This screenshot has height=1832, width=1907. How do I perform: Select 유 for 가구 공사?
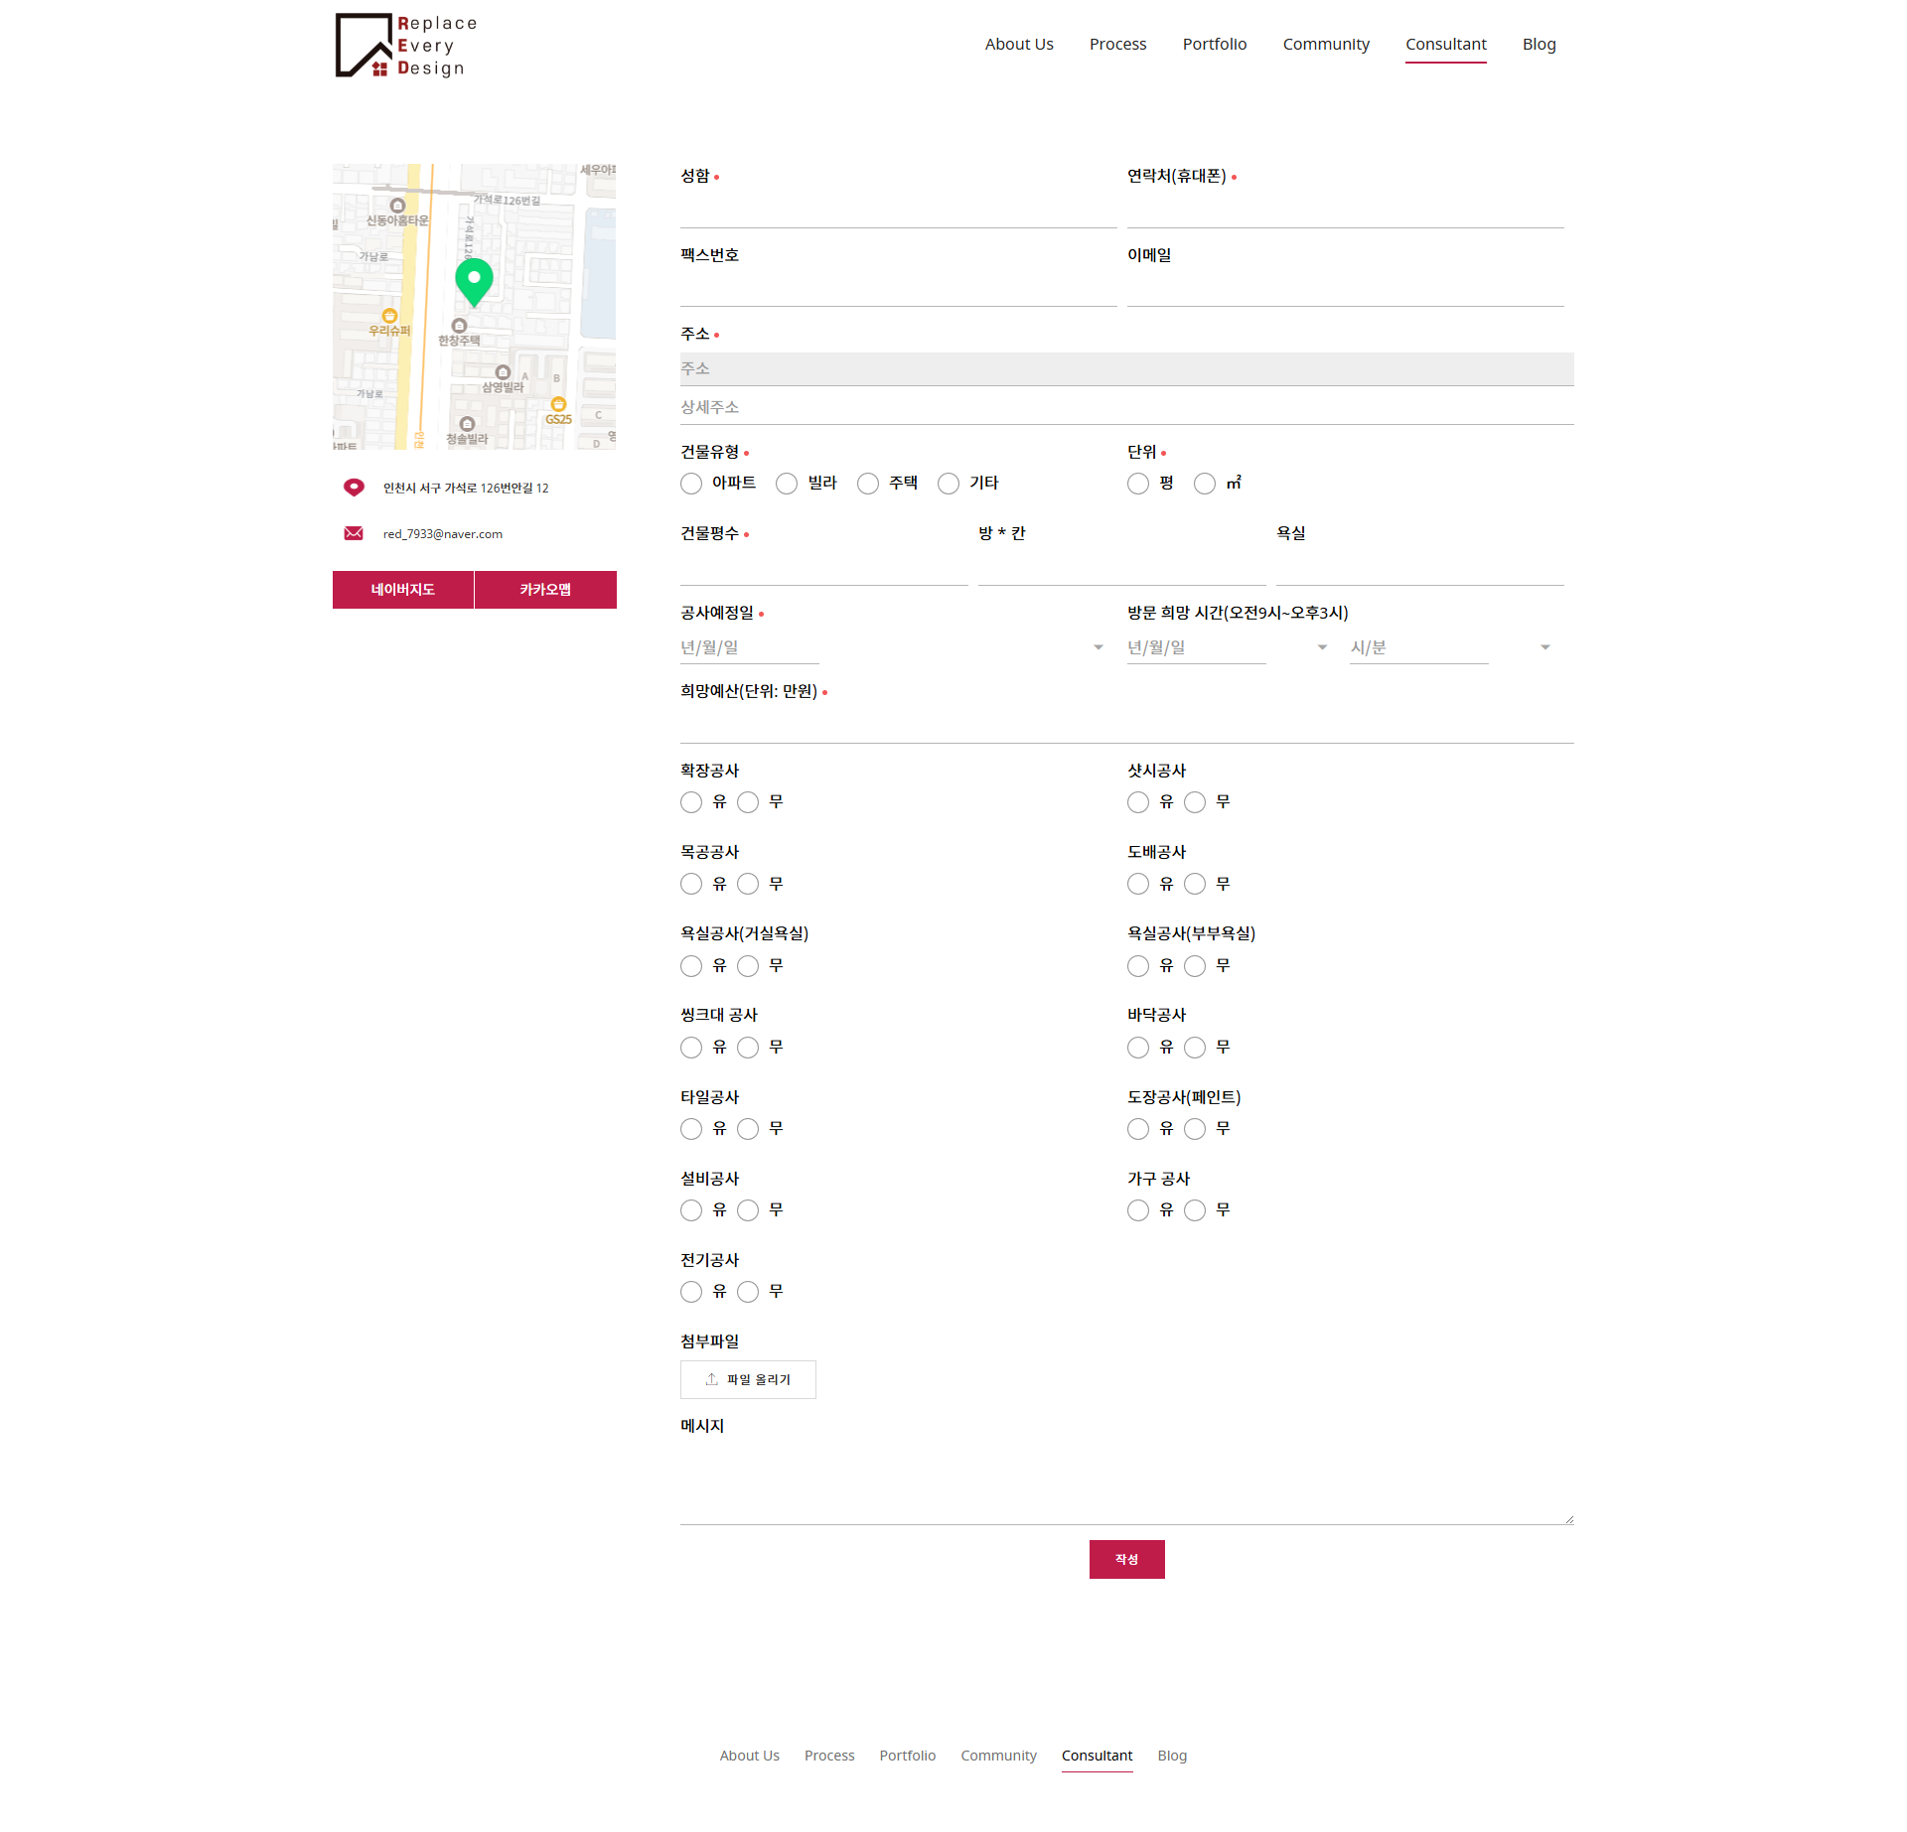pyautogui.click(x=1138, y=1210)
